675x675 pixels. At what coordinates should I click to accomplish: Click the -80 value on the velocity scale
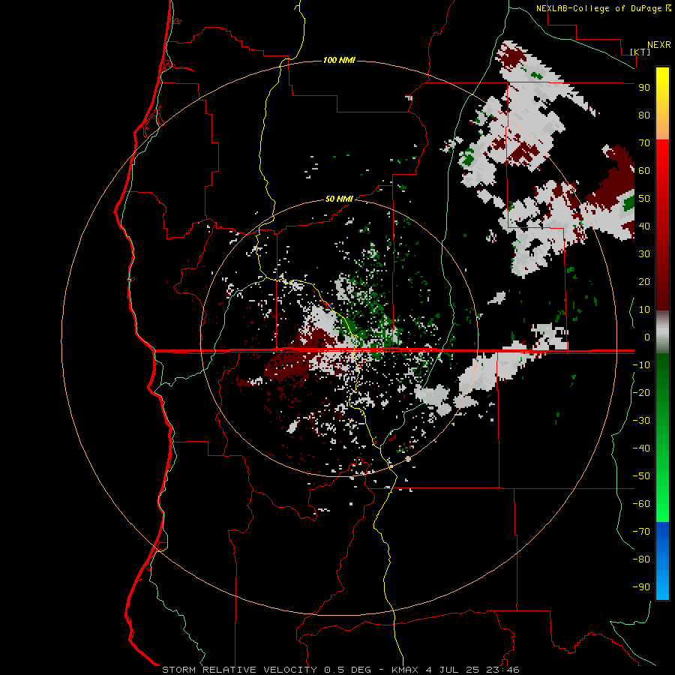(x=641, y=559)
